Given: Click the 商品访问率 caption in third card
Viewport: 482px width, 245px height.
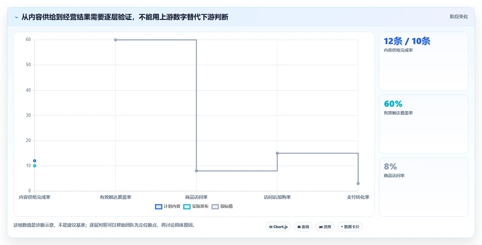Looking at the screenshot, I should (394, 176).
